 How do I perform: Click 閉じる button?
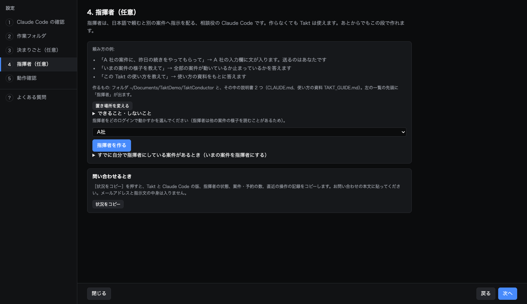pos(99,293)
